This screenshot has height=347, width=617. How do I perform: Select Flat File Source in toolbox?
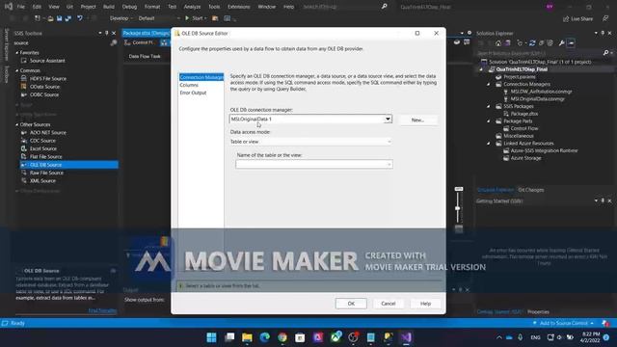(x=45, y=156)
